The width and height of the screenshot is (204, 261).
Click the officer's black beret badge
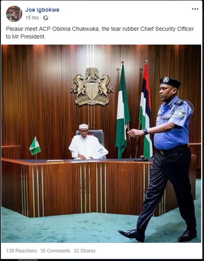pos(166,80)
